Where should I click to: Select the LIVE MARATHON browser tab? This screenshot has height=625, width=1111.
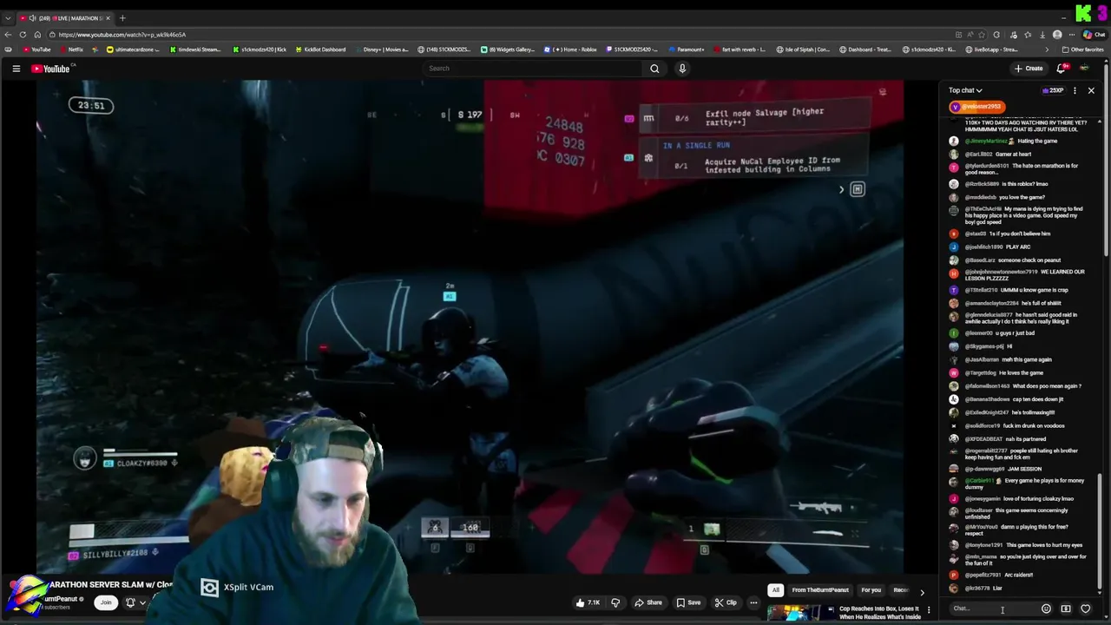pos(64,18)
